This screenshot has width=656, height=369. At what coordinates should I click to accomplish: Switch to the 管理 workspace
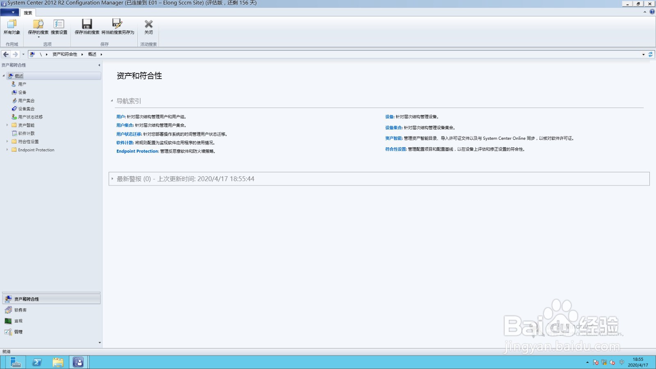click(x=51, y=332)
